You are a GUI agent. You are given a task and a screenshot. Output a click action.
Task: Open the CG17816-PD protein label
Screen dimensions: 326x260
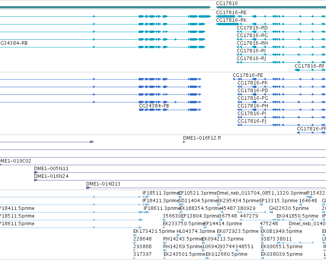click(x=253, y=91)
